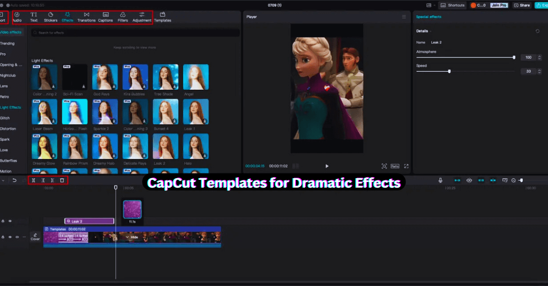
Task: Adjust the Speed slider
Action: point(465,71)
